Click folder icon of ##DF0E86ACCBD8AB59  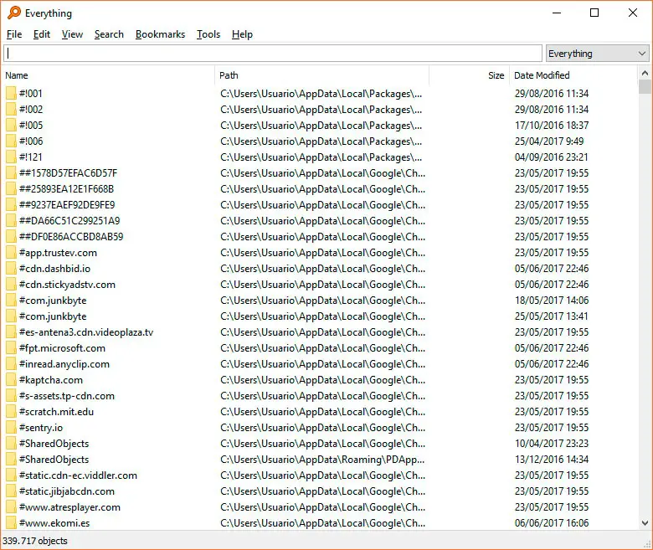[11, 236]
